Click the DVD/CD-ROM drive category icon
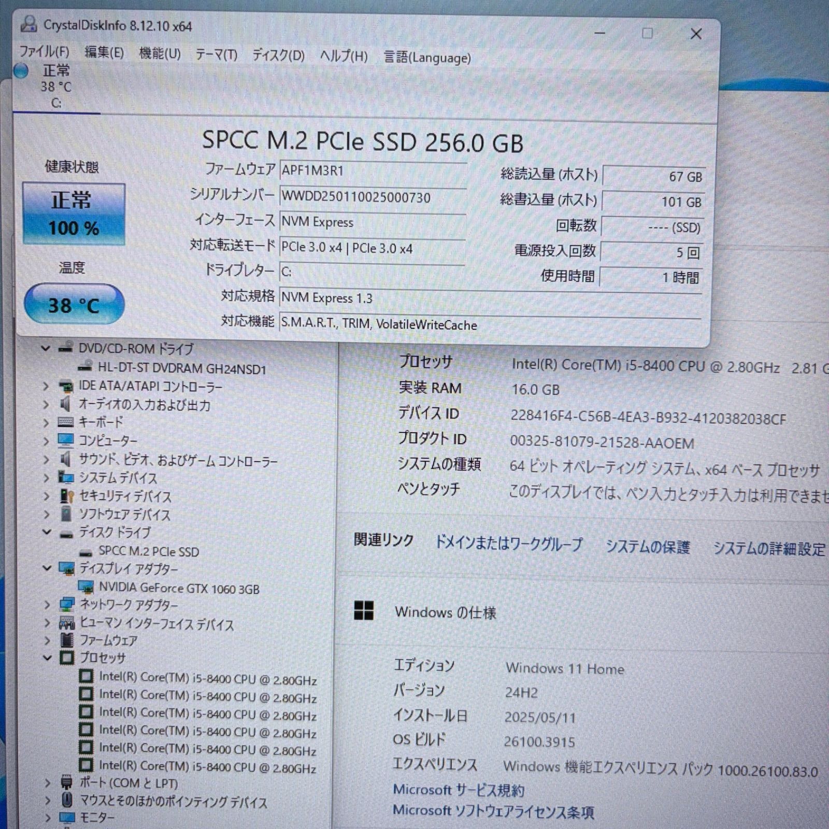This screenshot has height=829, width=829. click(x=65, y=348)
